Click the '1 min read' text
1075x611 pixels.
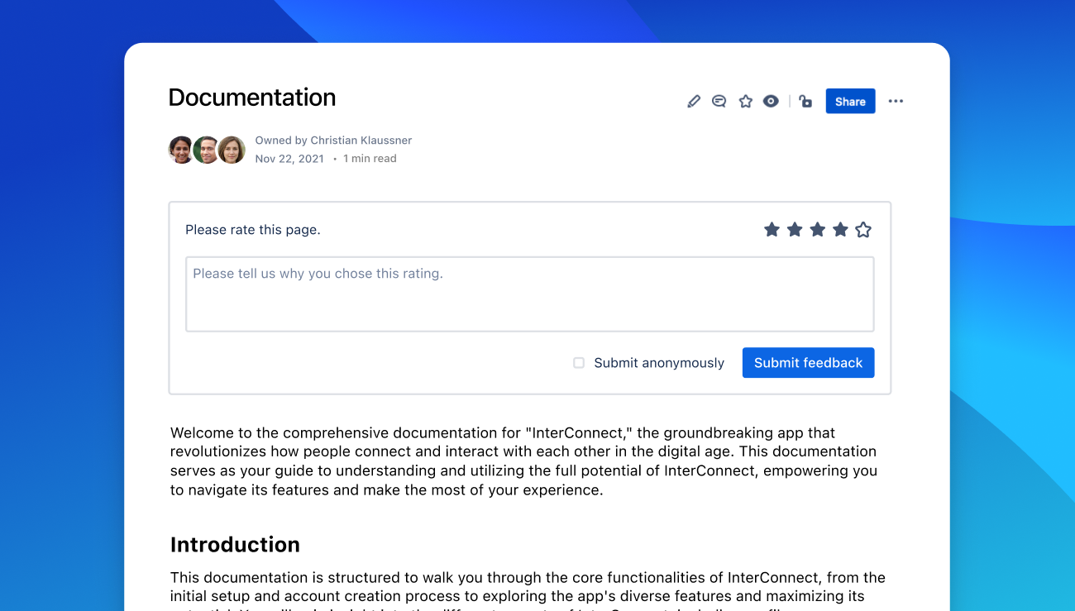(x=370, y=159)
